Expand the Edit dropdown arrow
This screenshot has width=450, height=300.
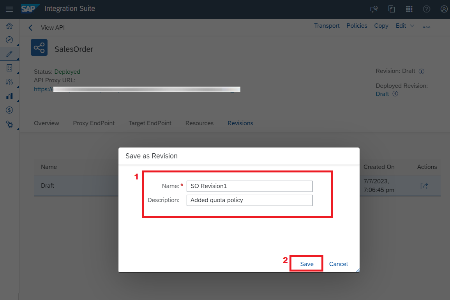point(412,26)
